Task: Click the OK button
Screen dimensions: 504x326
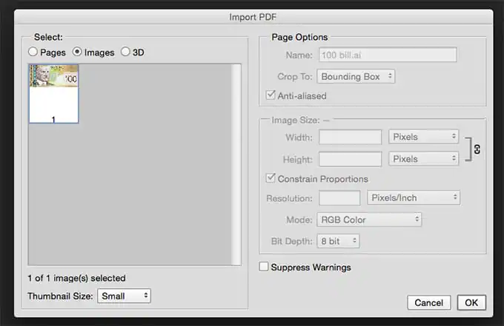Action: point(471,302)
